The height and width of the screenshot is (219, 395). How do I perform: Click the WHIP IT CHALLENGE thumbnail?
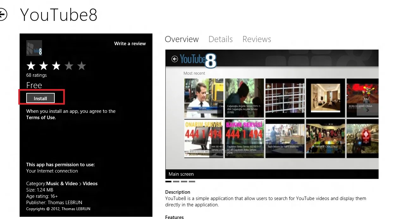[325, 138]
